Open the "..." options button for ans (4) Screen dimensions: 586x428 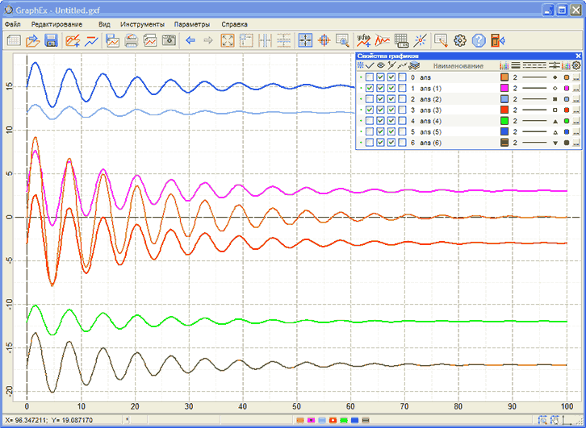click(577, 121)
